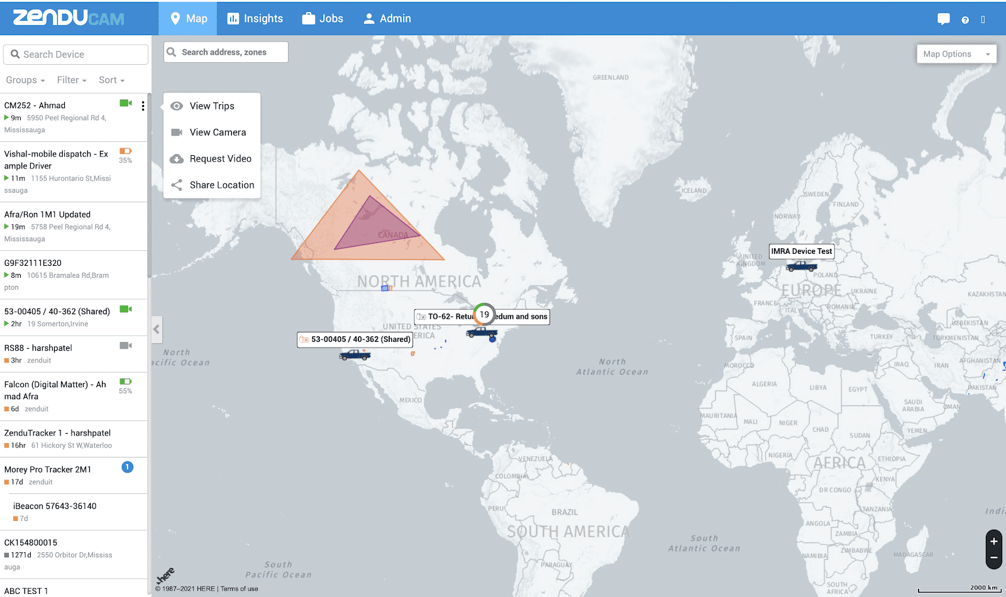
Task: Switch to the Insights tab
Action: coord(255,19)
